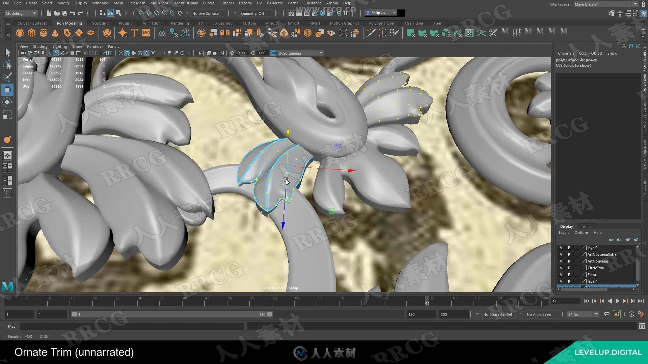Viewport: 648px width, 364px height.
Task: Switch to the Anim tab in panel
Action: coord(587,226)
